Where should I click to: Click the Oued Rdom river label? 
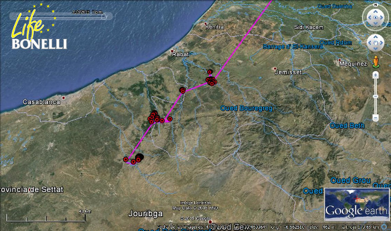point(336,43)
